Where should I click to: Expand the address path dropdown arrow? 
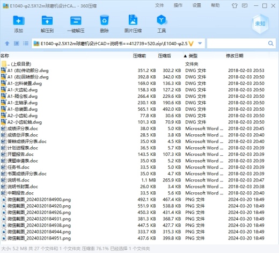pyautogui.click(x=200, y=44)
